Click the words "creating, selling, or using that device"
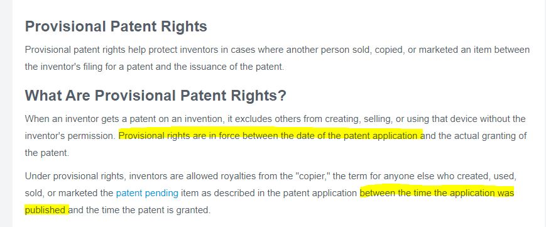 400,119
